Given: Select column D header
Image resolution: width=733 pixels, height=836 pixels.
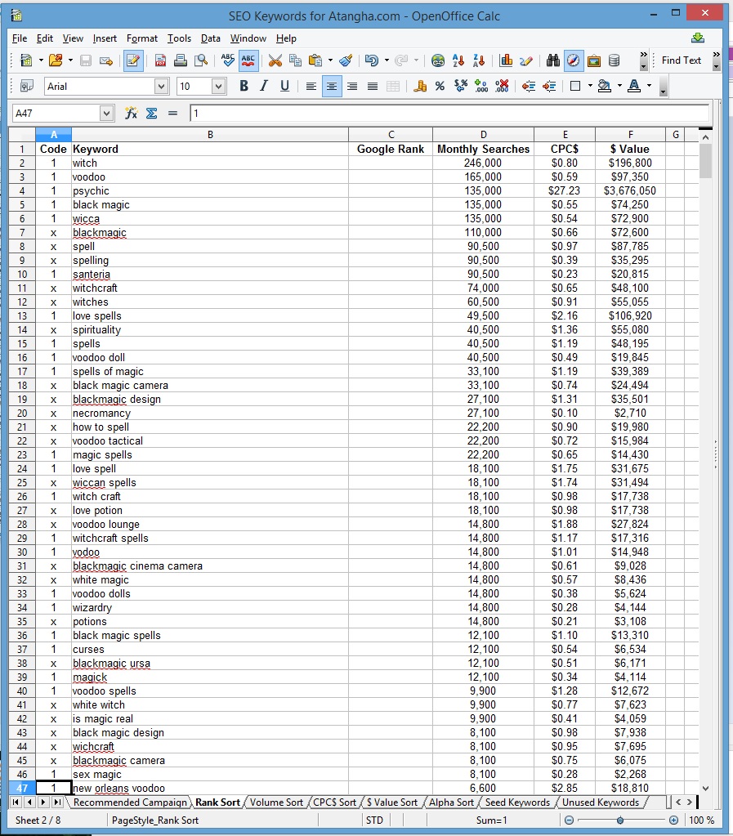Looking at the screenshot, I should [483, 135].
